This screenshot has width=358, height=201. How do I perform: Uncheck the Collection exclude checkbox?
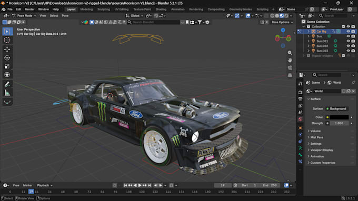(343, 27)
